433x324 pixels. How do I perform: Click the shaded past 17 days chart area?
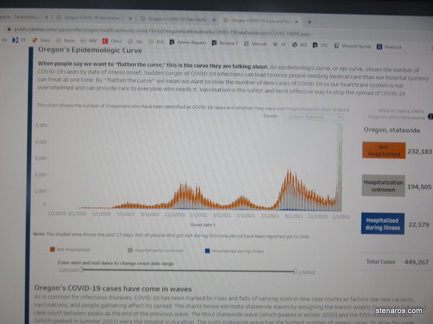point(339,167)
